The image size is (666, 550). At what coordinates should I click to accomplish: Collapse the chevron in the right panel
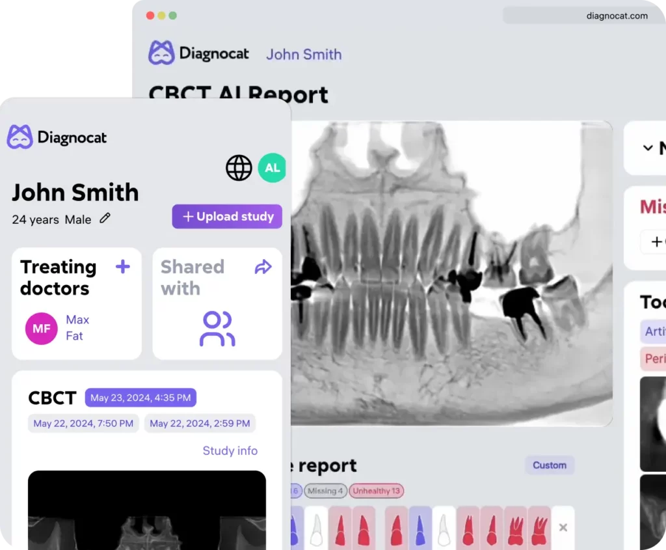[646, 148]
